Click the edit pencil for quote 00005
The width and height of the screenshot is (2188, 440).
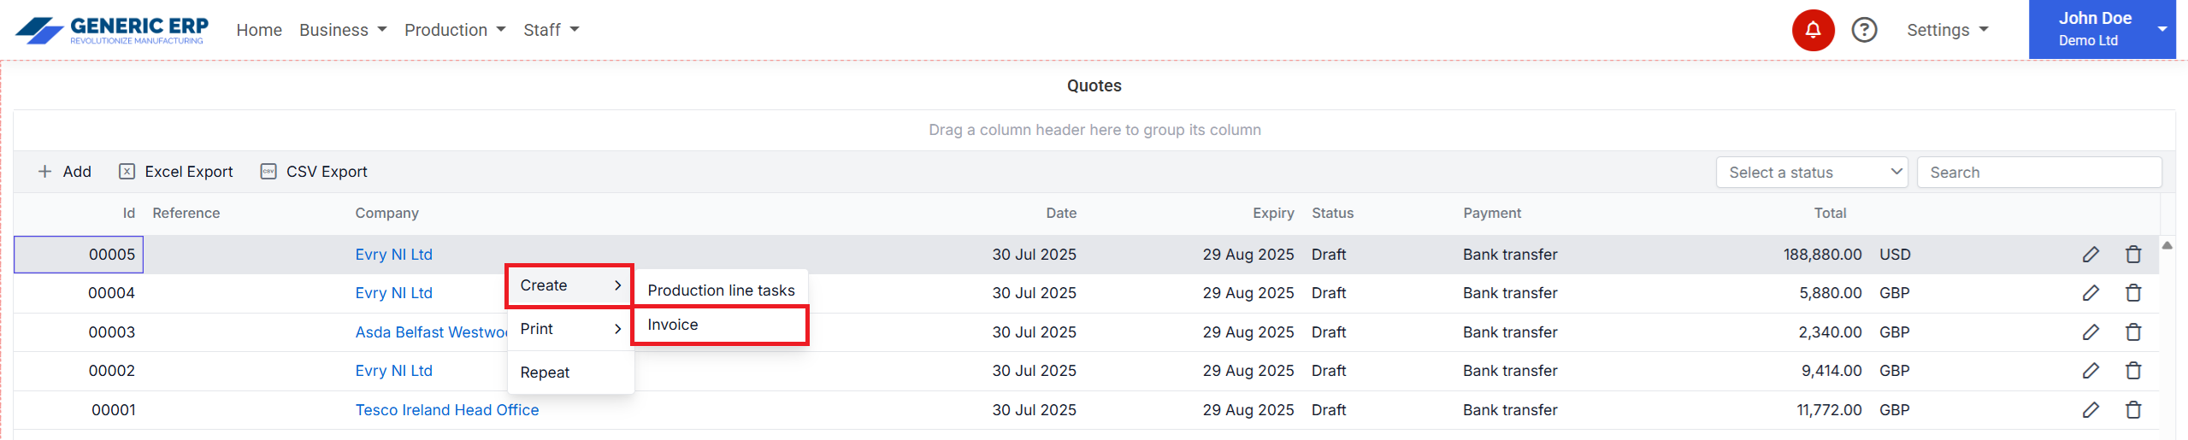(2090, 255)
